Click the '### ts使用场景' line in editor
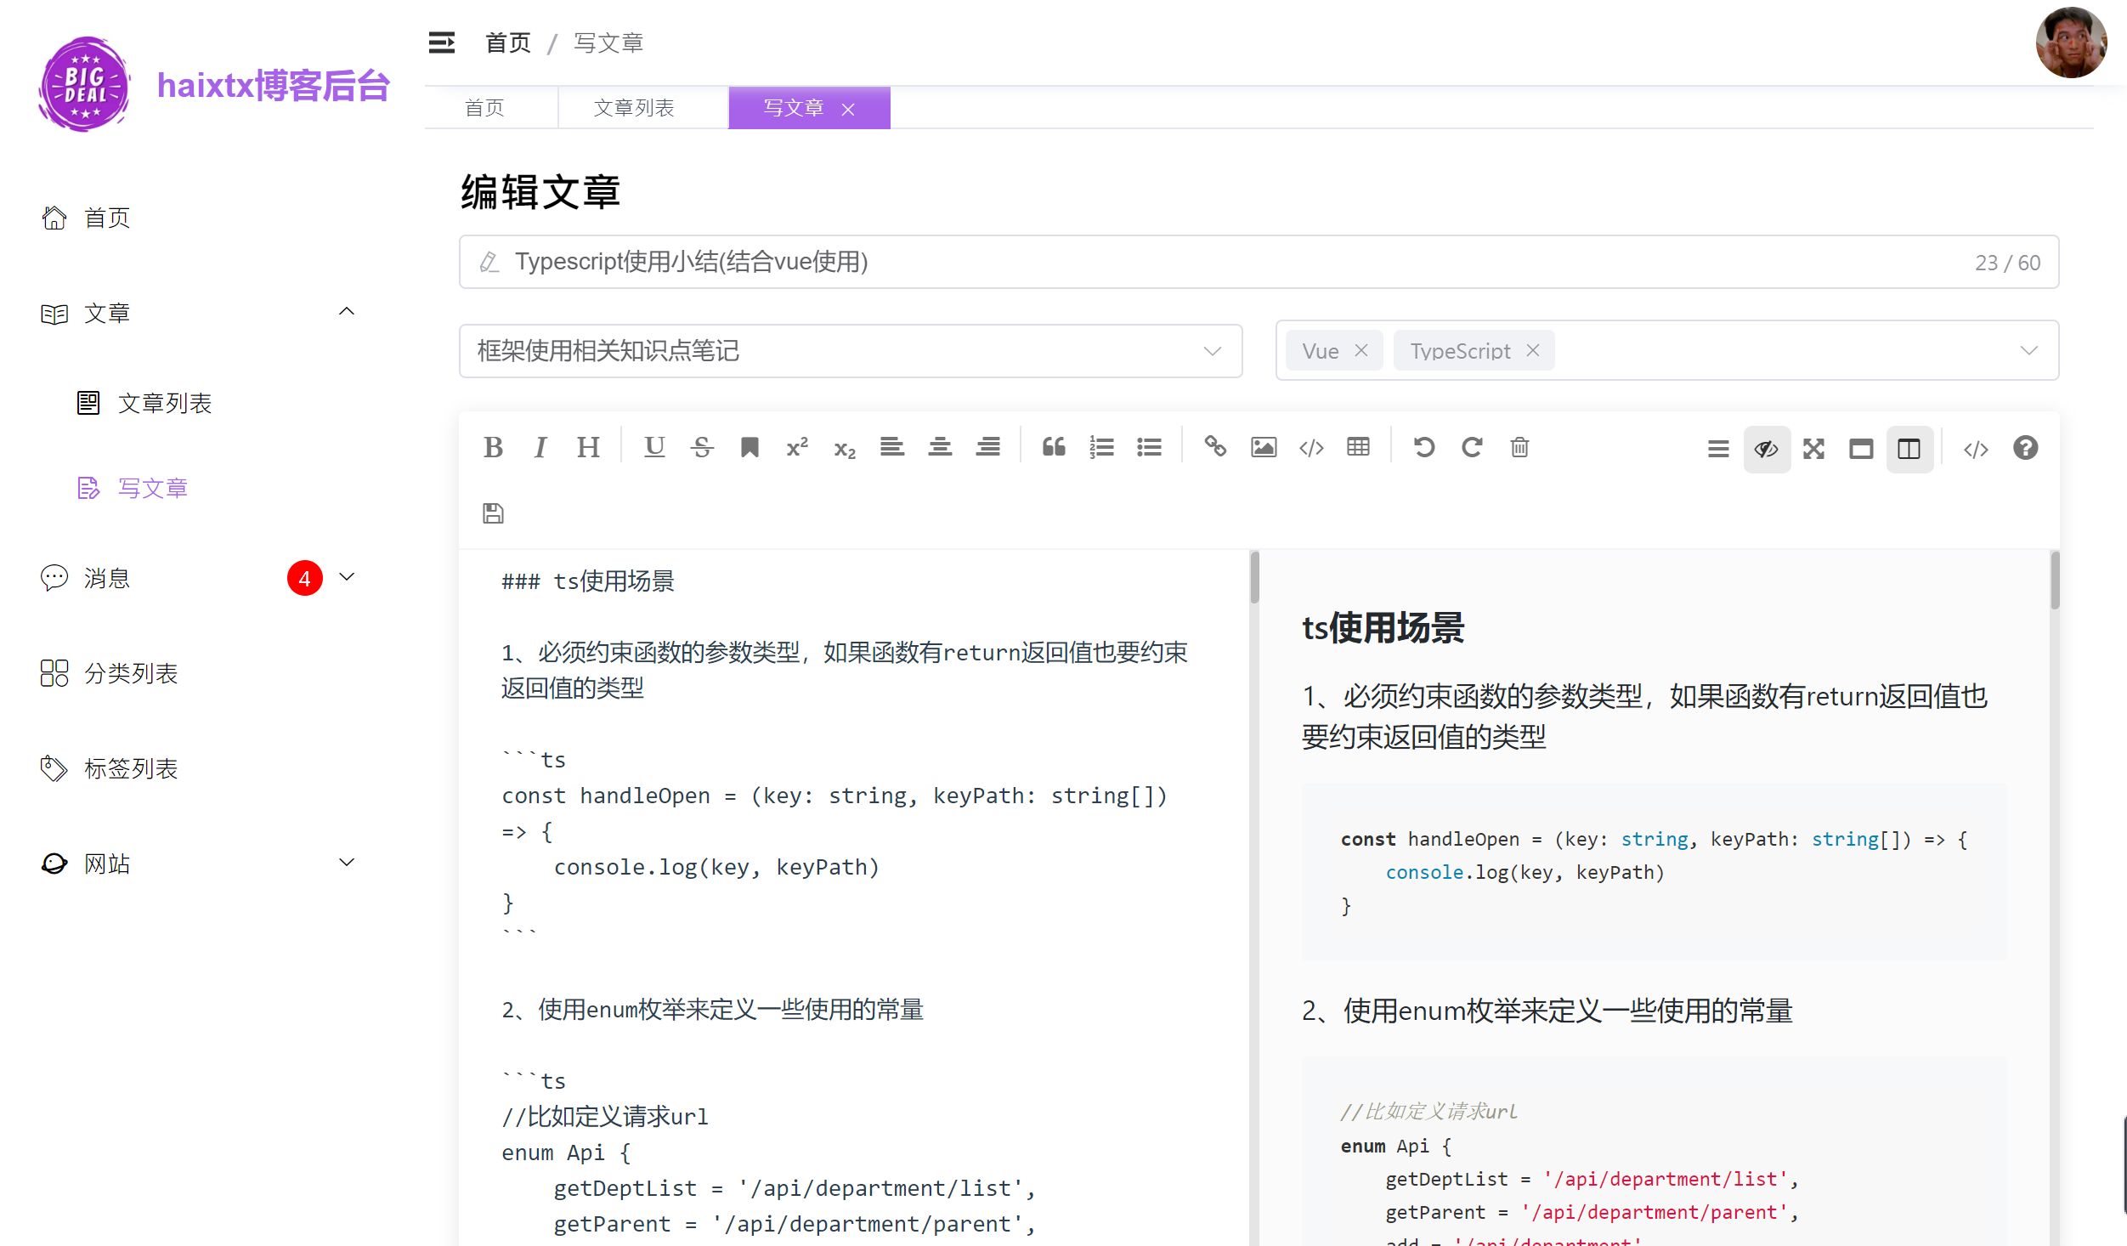 (588, 581)
